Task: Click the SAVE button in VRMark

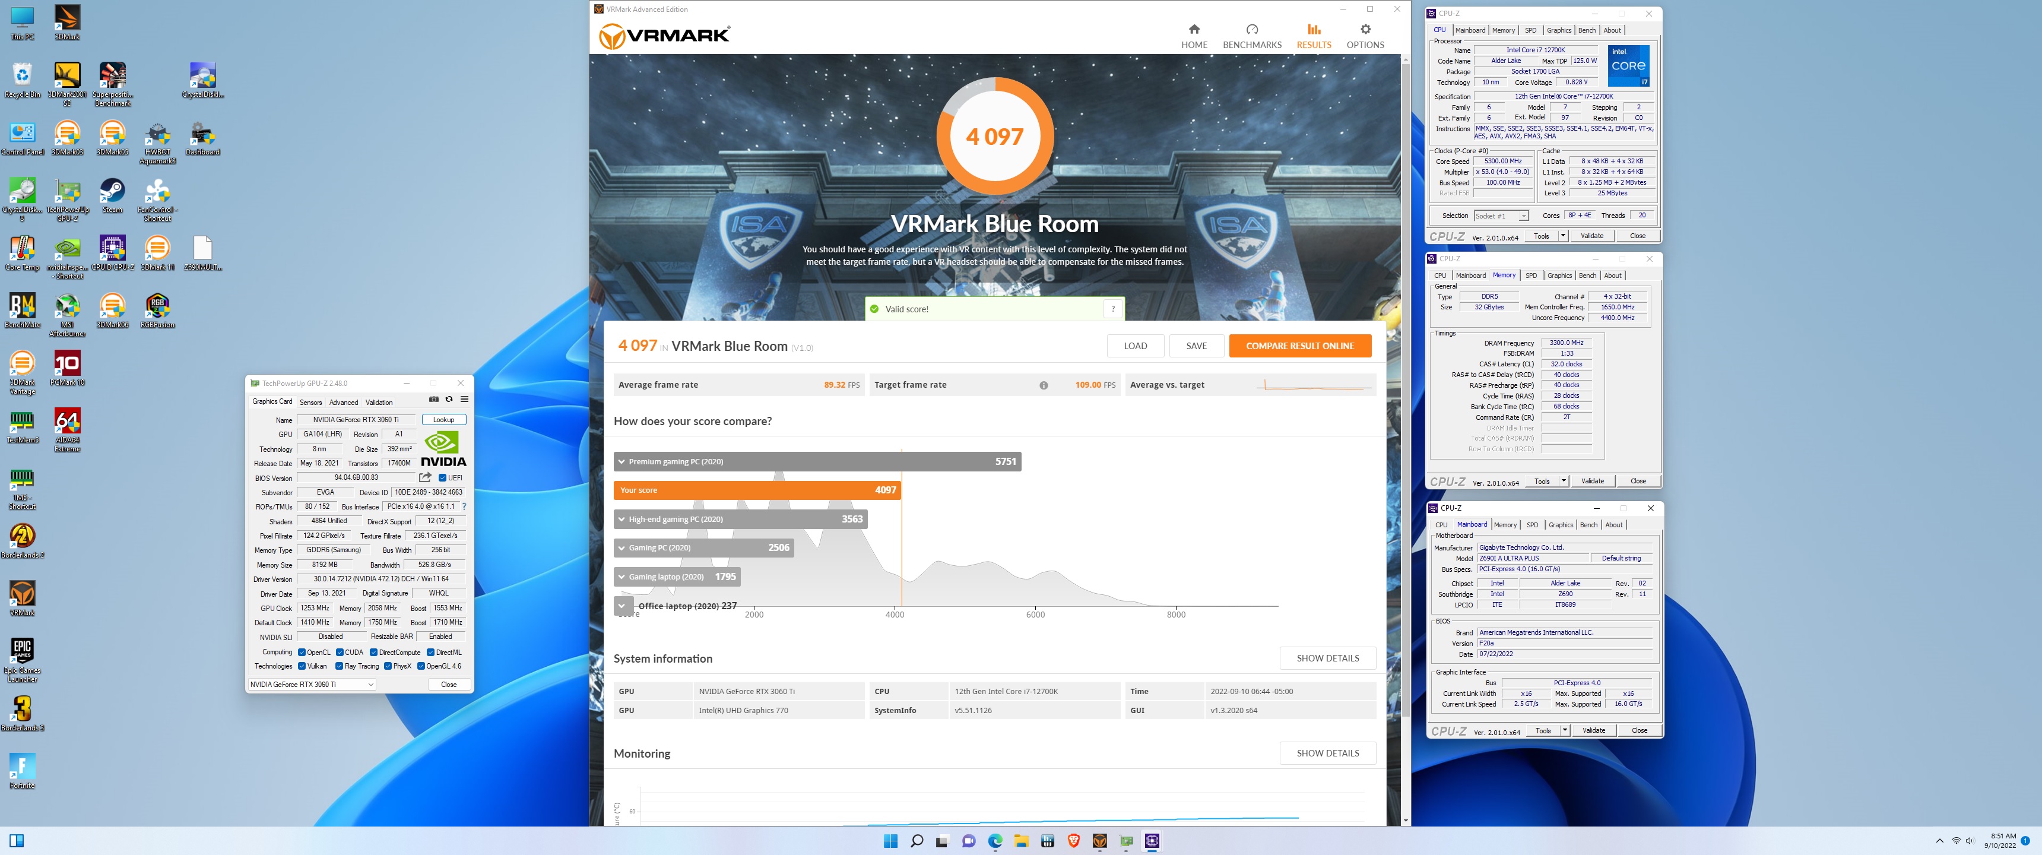Action: click(x=1196, y=346)
